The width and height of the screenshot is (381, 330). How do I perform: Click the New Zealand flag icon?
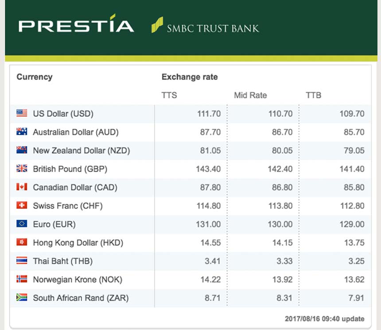click(x=22, y=150)
